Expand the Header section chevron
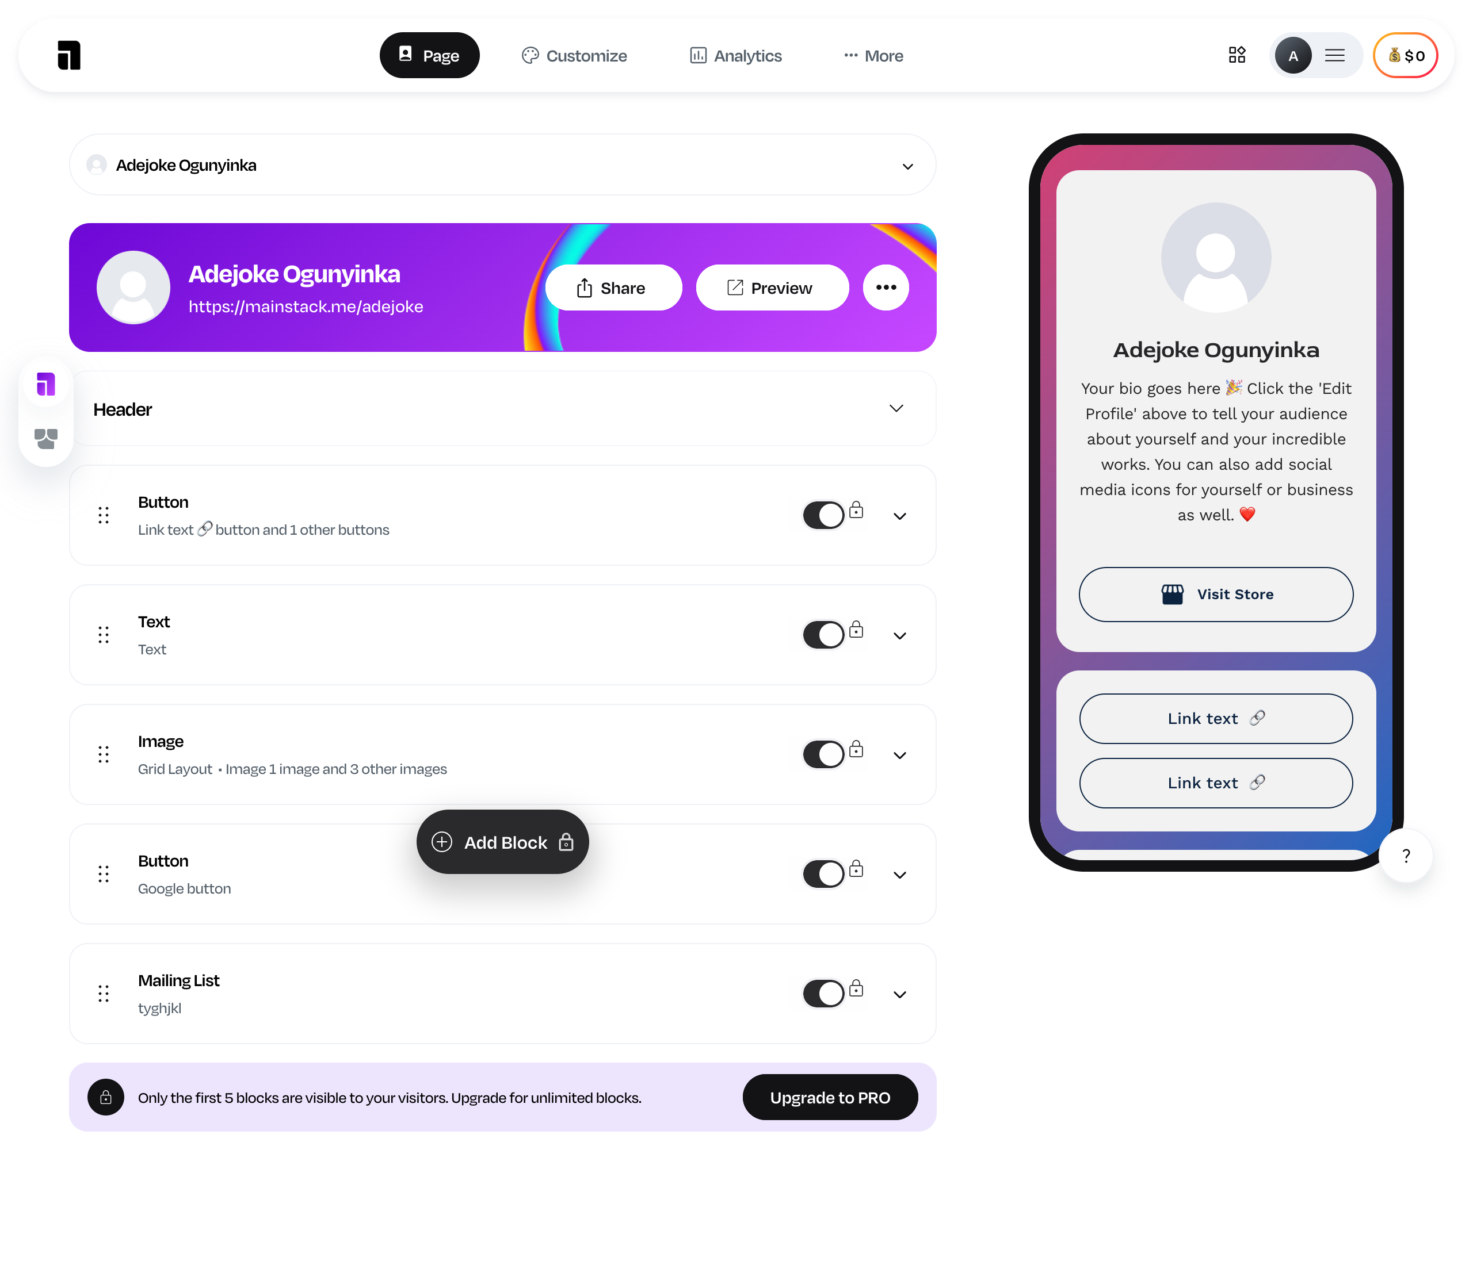This screenshot has height=1265, width=1473. (899, 409)
